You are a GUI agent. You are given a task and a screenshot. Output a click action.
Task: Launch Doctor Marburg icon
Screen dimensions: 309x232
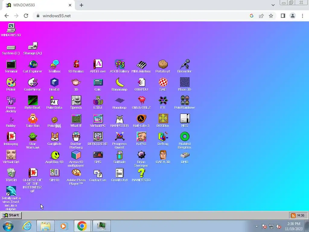[x=76, y=137]
